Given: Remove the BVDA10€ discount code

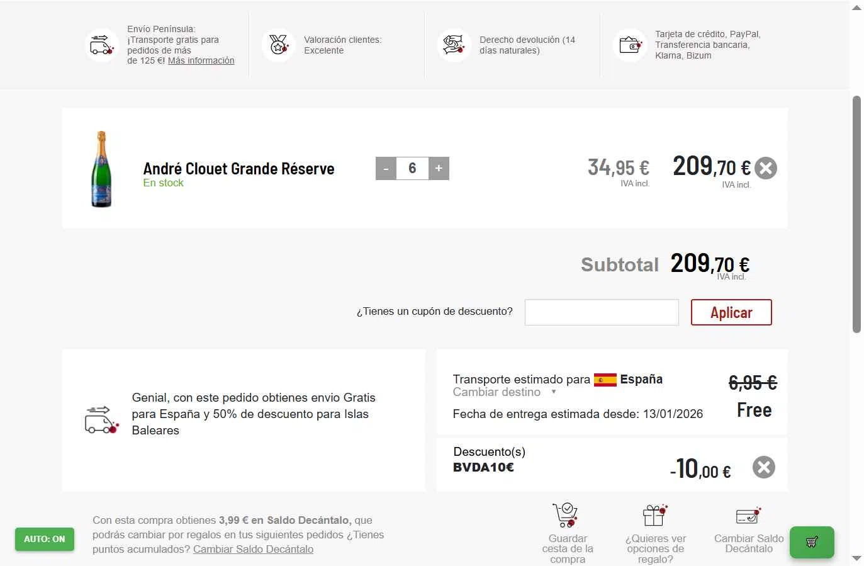Looking at the screenshot, I should tap(764, 467).
